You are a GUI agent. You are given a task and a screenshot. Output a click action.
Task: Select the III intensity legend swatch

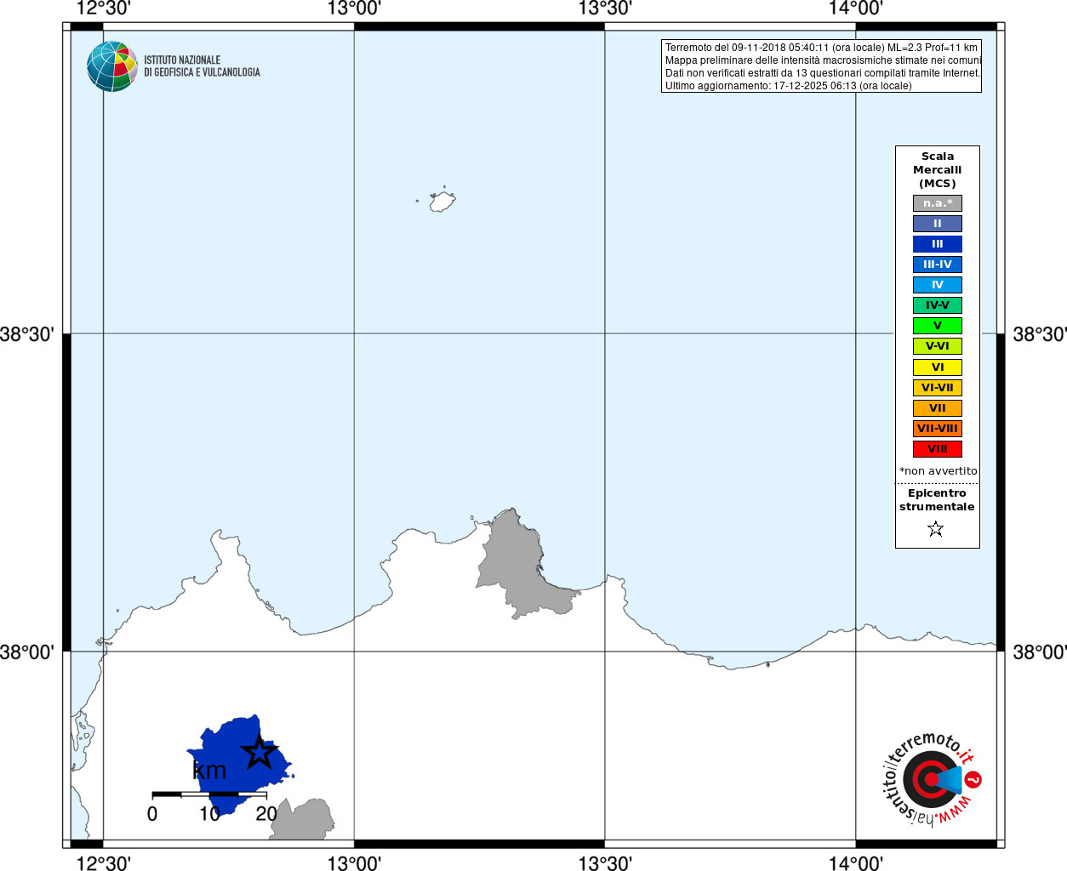[x=938, y=244]
